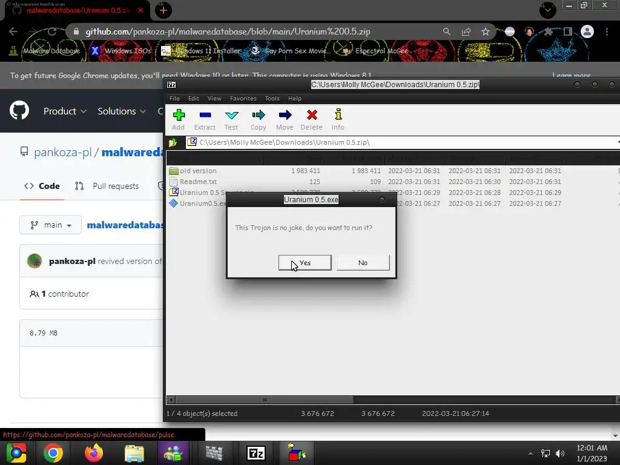
Task: Show hidden tray icons arrow
Action: (x=530, y=453)
